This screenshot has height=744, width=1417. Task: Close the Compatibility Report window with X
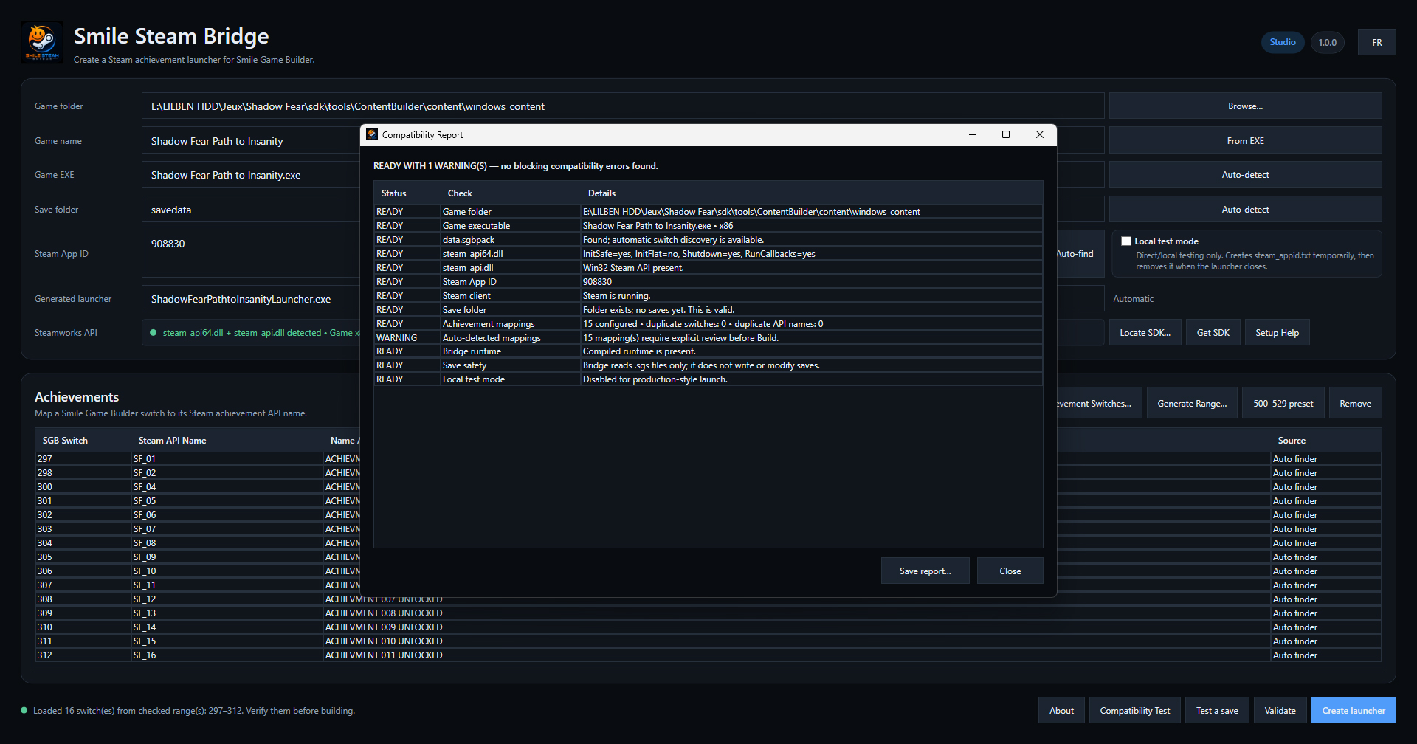1039,134
